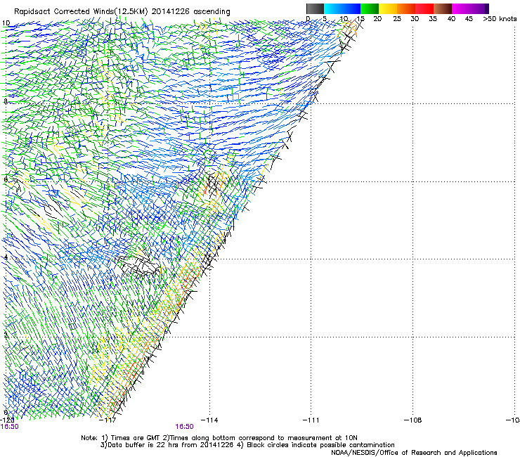Click the longitude label '-114'

[209, 420]
